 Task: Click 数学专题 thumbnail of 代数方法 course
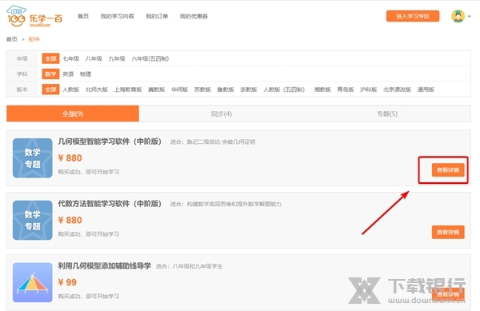33,220
